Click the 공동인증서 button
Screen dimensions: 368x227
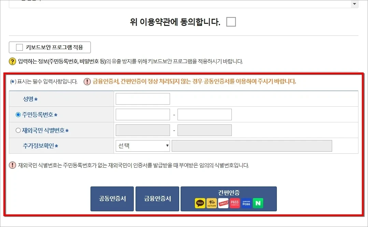click(x=112, y=199)
